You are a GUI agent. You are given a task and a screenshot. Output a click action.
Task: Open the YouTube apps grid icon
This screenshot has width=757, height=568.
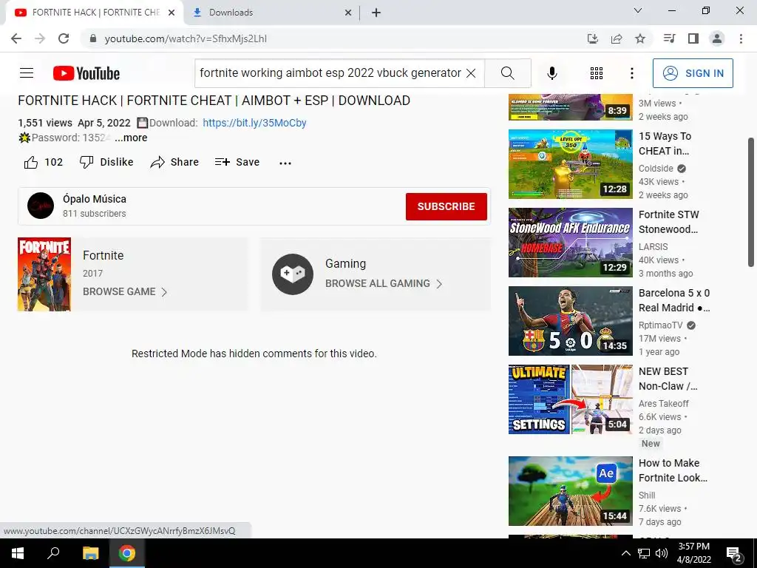(x=597, y=73)
